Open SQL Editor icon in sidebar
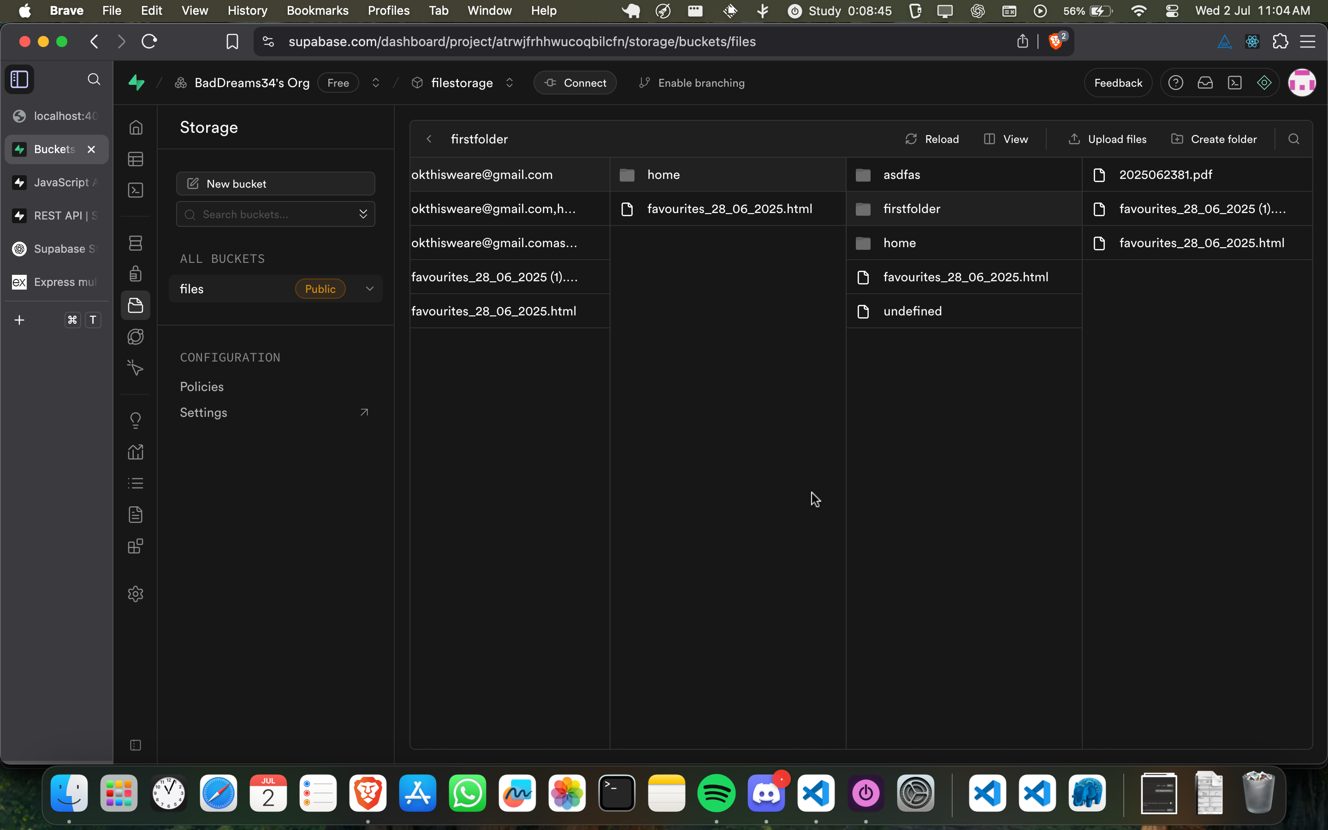Screen dimensions: 1328x830 (x=136, y=190)
